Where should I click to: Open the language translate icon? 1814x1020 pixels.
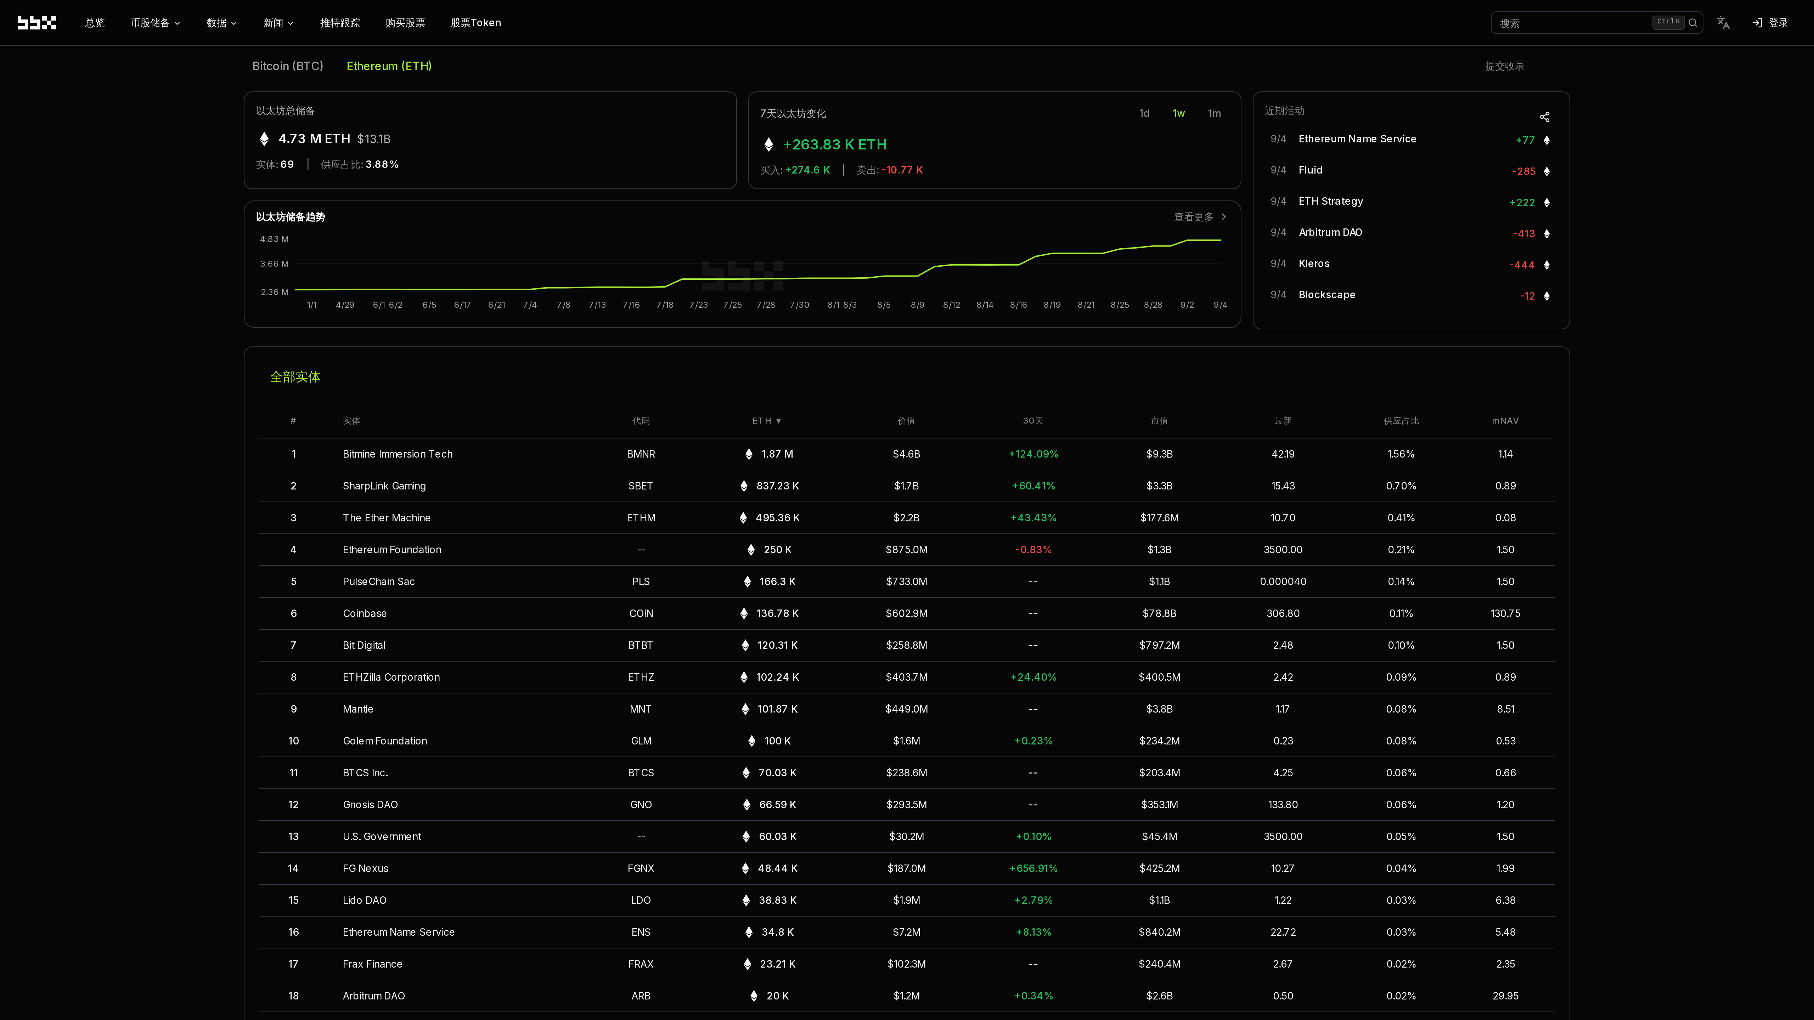pyautogui.click(x=1723, y=23)
